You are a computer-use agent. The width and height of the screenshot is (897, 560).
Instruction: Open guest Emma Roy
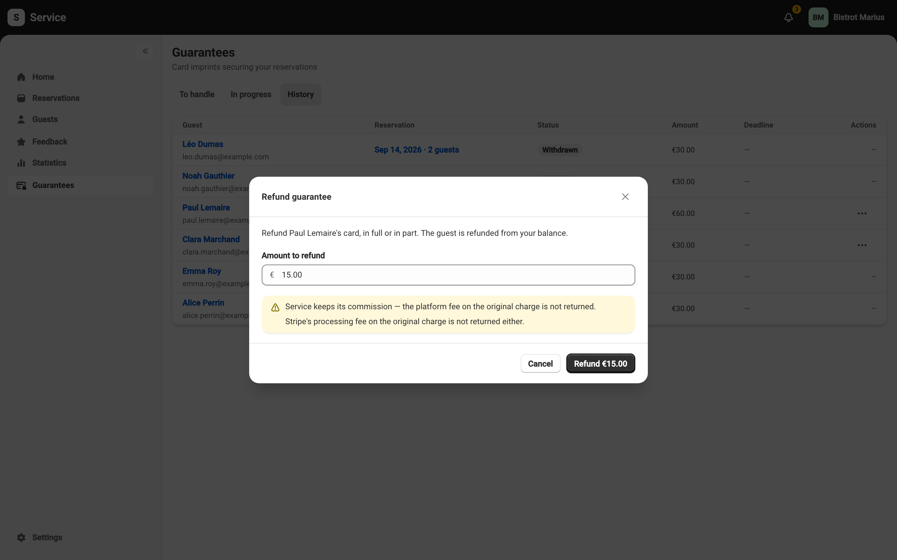tap(202, 271)
